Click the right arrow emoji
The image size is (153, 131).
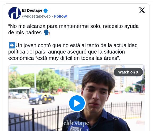click(x=12, y=45)
